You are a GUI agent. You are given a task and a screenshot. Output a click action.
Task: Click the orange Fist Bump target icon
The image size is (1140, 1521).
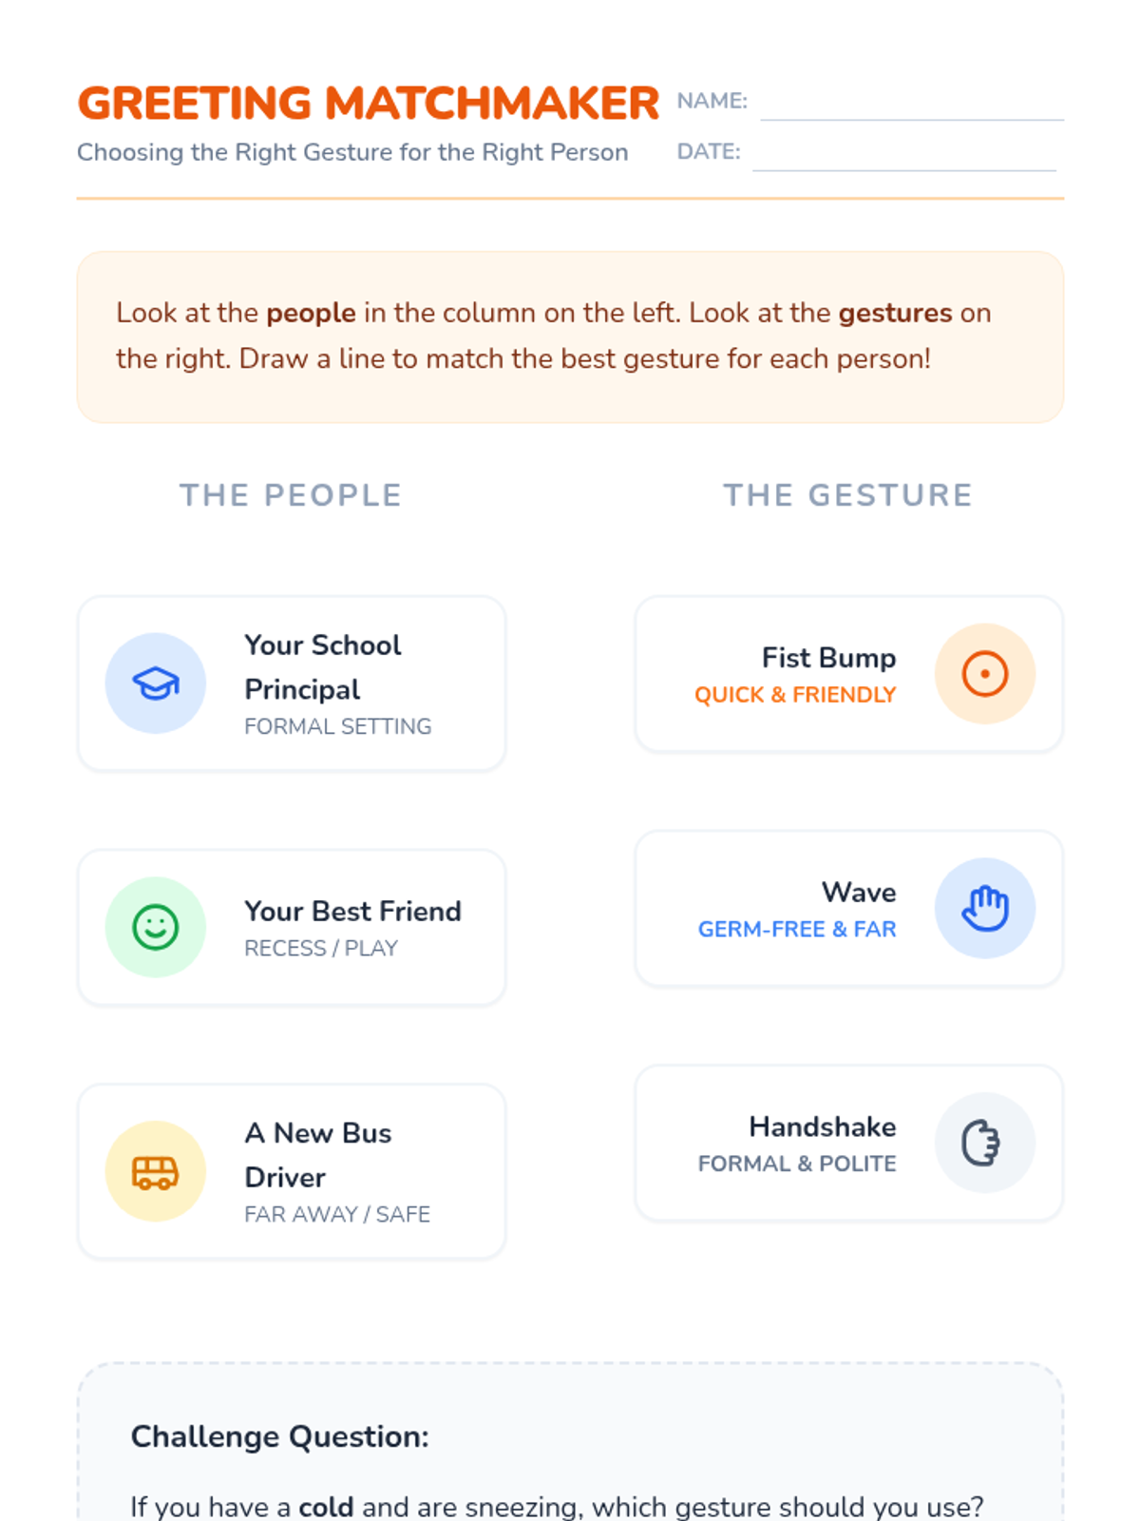985,674
